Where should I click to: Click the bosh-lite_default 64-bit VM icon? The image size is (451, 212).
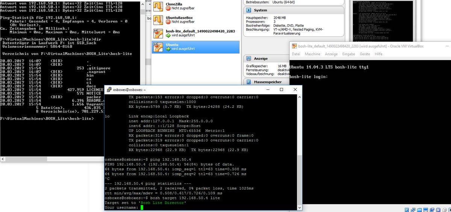(x=158, y=33)
